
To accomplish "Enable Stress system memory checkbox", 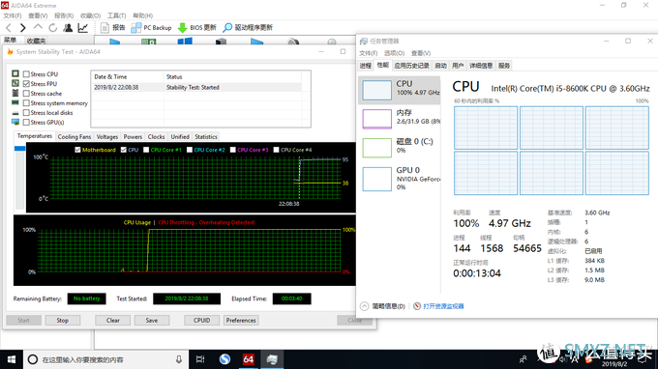I will tap(26, 103).
